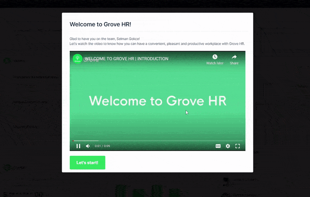Image resolution: width=310 pixels, height=197 pixels.
Task: Click the 0:01 / 3:09 time display
Action: pos(102,146)
